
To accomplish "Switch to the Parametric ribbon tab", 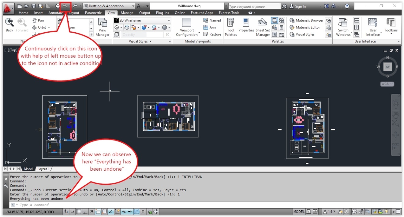I will 93,12.
